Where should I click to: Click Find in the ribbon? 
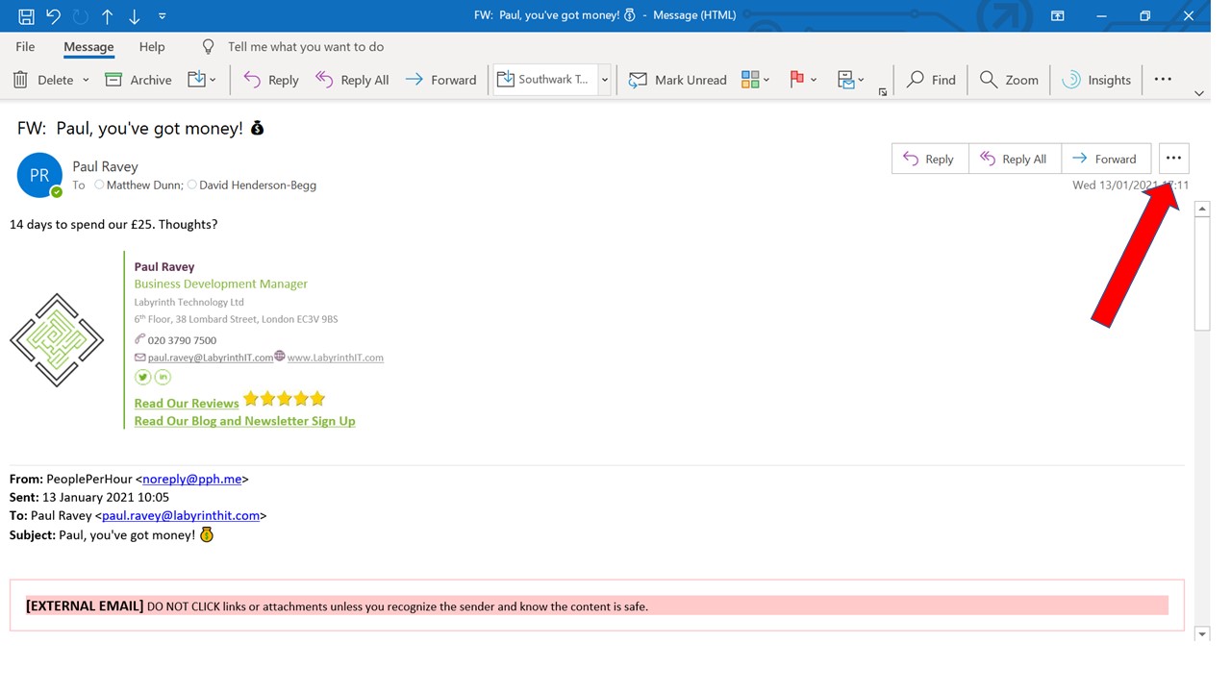tap(931, 80)
